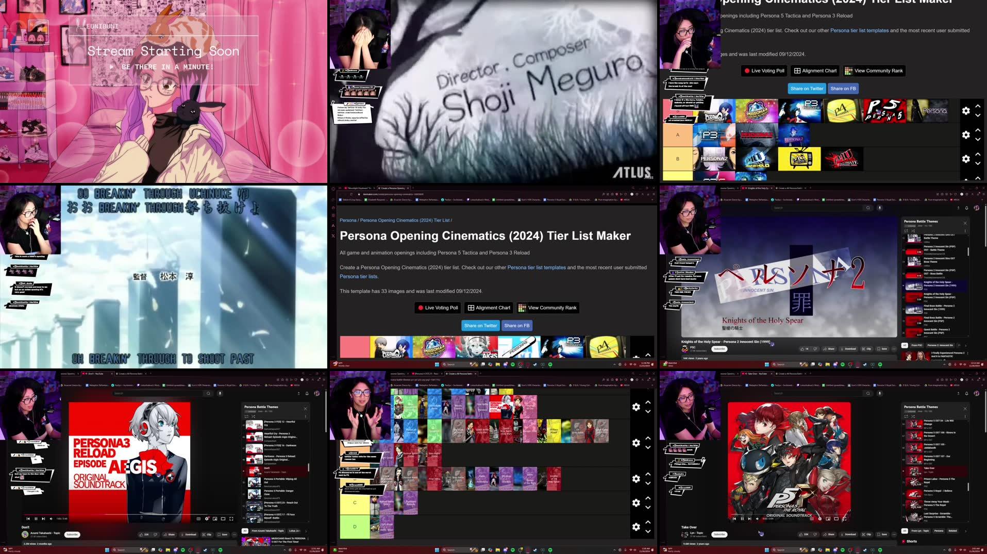Screen dimensions: 987x554
Task: Switch "Don't" video to theater mode
Action: (x=223, y=518)
